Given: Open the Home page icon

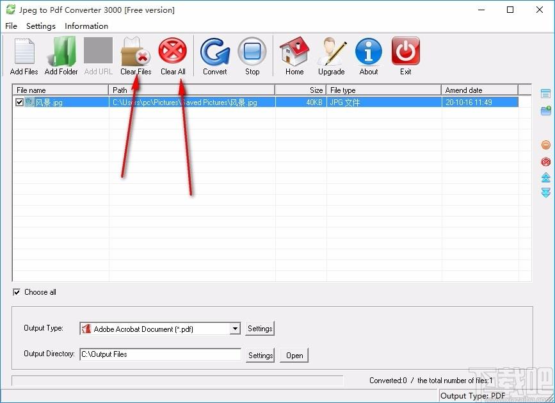Looking at the screenshot, I should [x=294, y=51].
